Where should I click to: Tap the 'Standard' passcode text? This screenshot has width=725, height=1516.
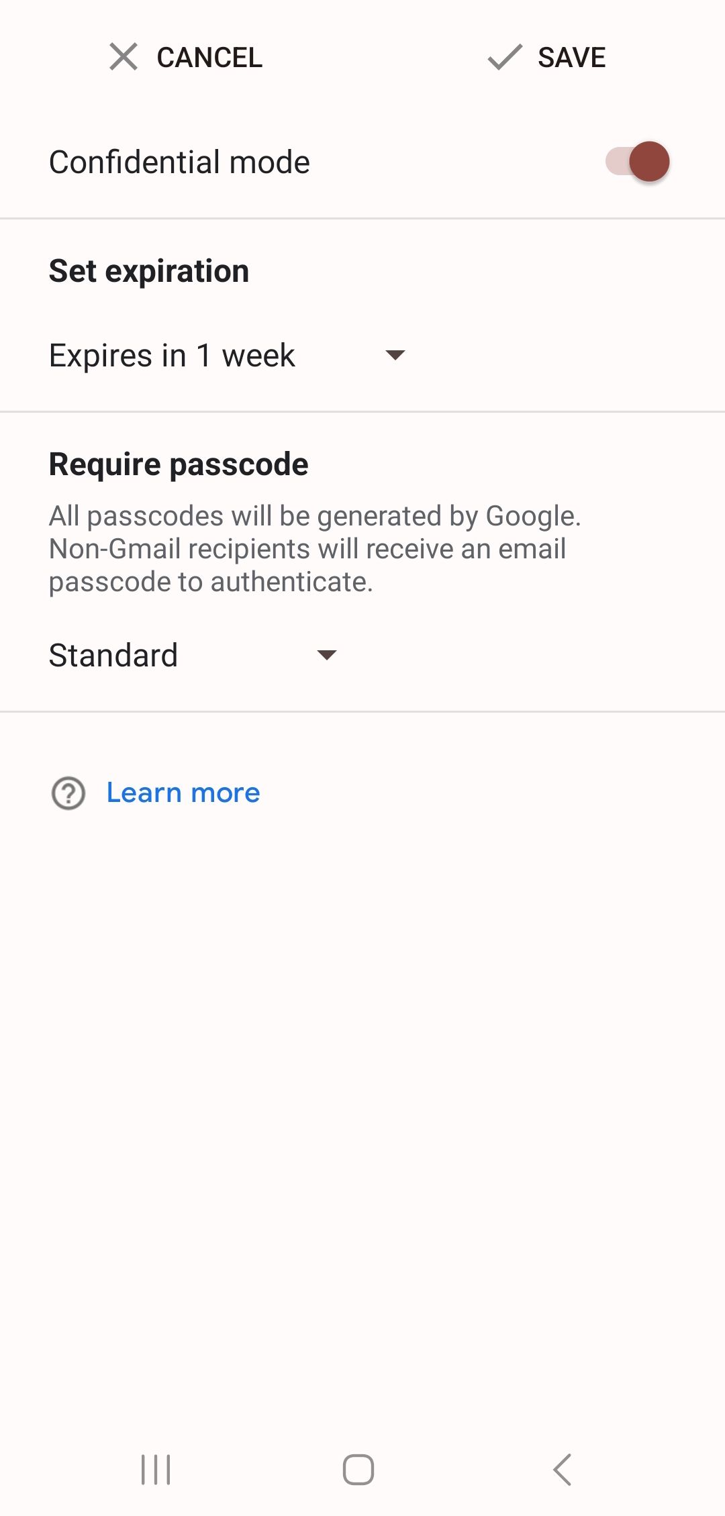tap(114, 654)
